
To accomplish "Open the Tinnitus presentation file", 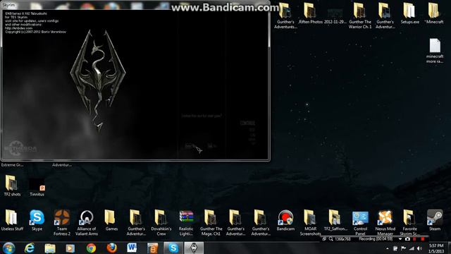I will pyautogui.click(x=37, y=186).
